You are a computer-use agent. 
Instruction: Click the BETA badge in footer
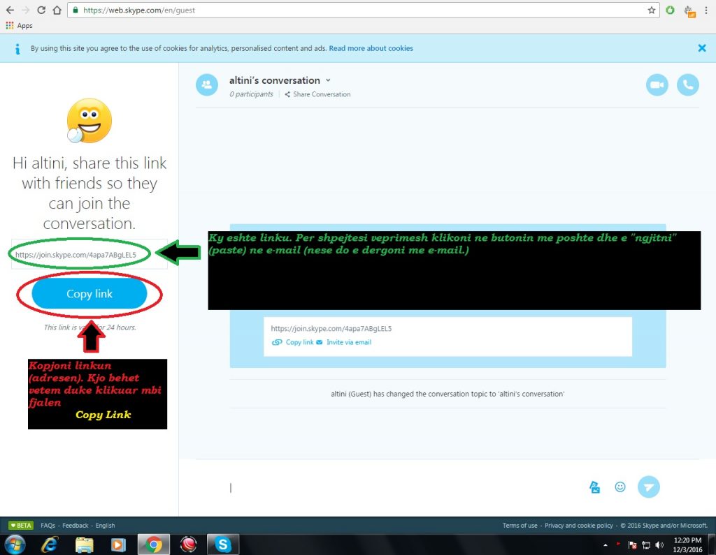21,526
